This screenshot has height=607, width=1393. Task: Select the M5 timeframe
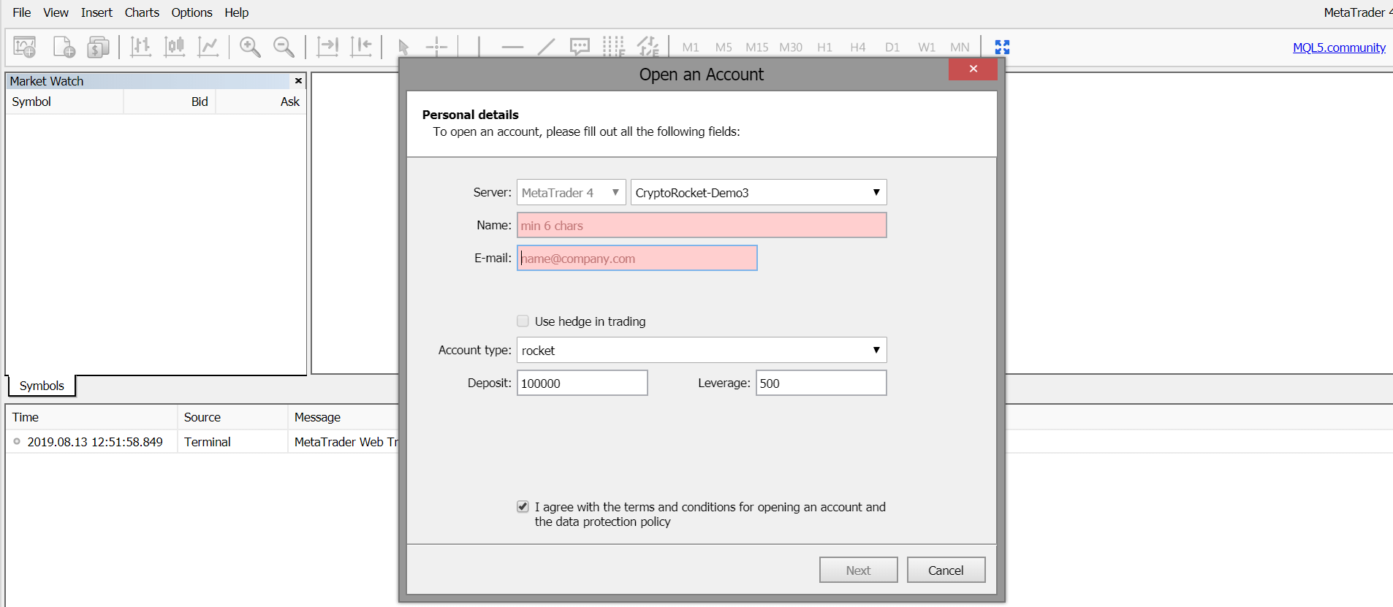pyautogui.click(x=724, y=47)
